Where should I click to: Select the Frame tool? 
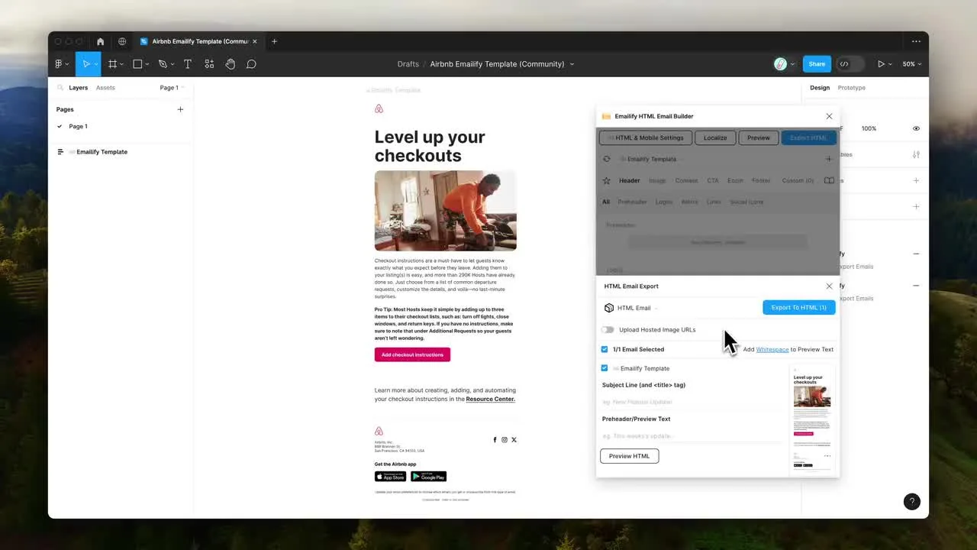click(111, 63)
